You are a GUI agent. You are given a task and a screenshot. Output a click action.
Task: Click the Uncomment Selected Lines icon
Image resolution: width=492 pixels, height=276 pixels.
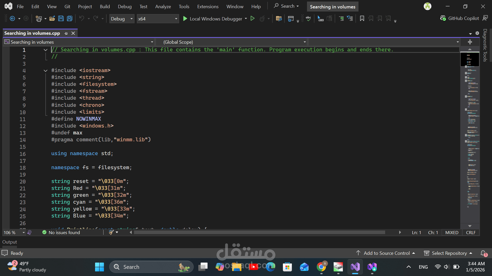(x=350, y=19)
